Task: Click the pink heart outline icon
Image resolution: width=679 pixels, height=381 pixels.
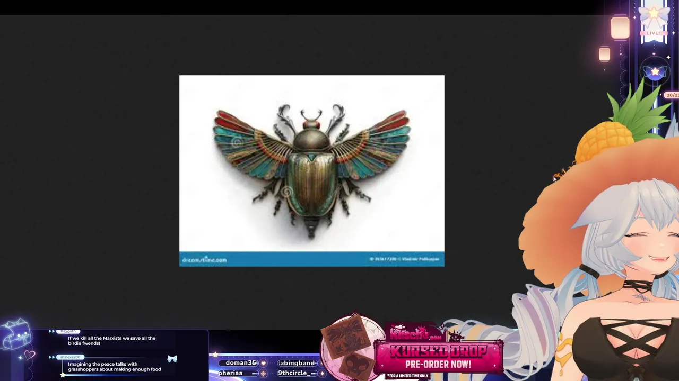Action: pos(29,356)
